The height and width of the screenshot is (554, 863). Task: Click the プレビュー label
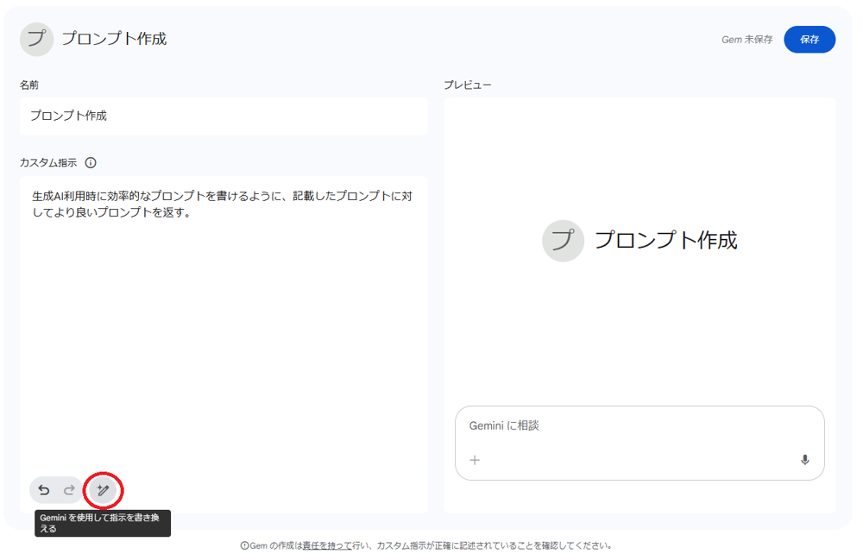[x=468, y=85]
